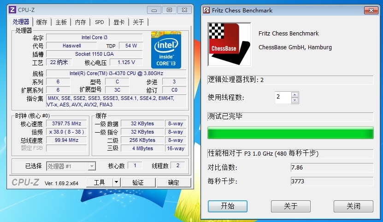Click the multiplier x 38.0 value
The width and height of the screenshot is (383, 222).
tap(66, 132)
